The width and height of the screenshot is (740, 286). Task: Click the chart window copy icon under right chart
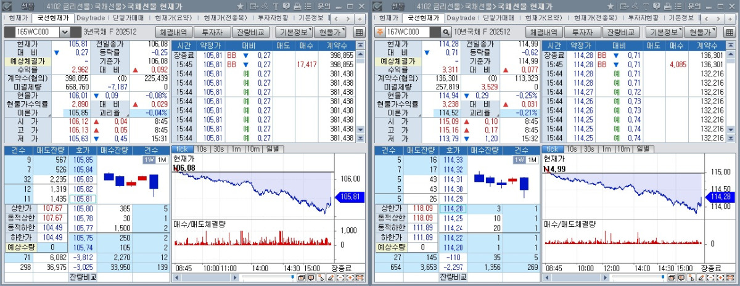[671, 278]
